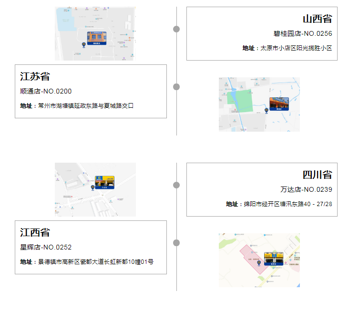Open the 顺通店-NO.0200 store entry

pos(46,91)
